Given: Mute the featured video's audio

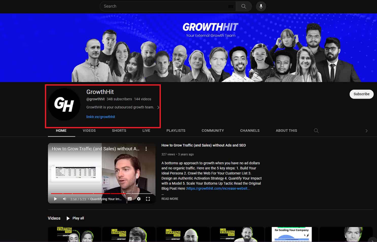Looking at the screenshot, I should tap(64, 199).
